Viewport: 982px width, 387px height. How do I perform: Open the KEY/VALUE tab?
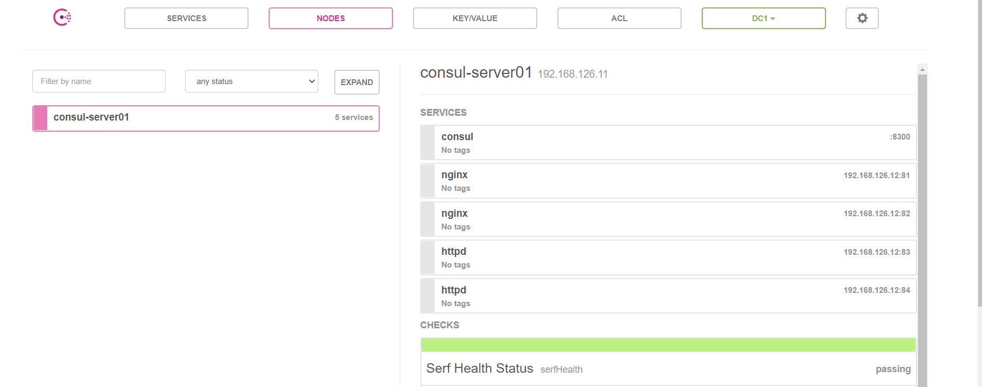(x=475, y=19)
